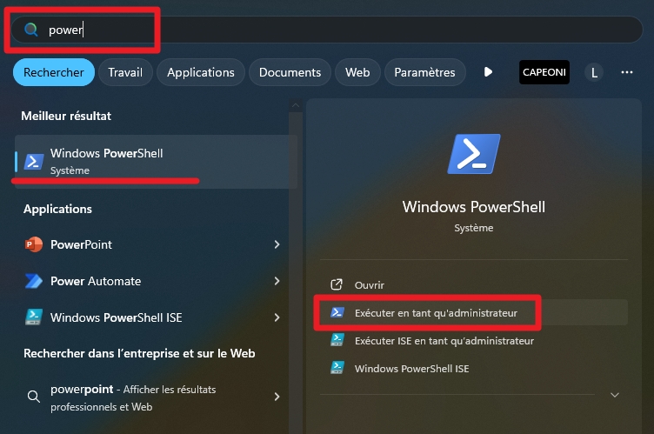654x434 pixels.
Task: Select the Web filter tab
Action: click(x=357, y=72)
